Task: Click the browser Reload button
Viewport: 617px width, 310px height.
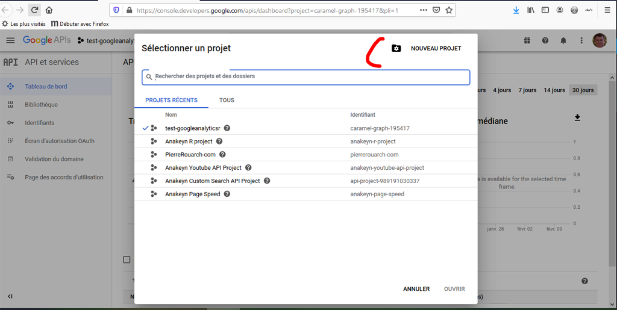Action: (x=34, y=10)
